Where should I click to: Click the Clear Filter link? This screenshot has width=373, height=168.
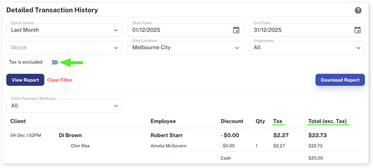60,80
